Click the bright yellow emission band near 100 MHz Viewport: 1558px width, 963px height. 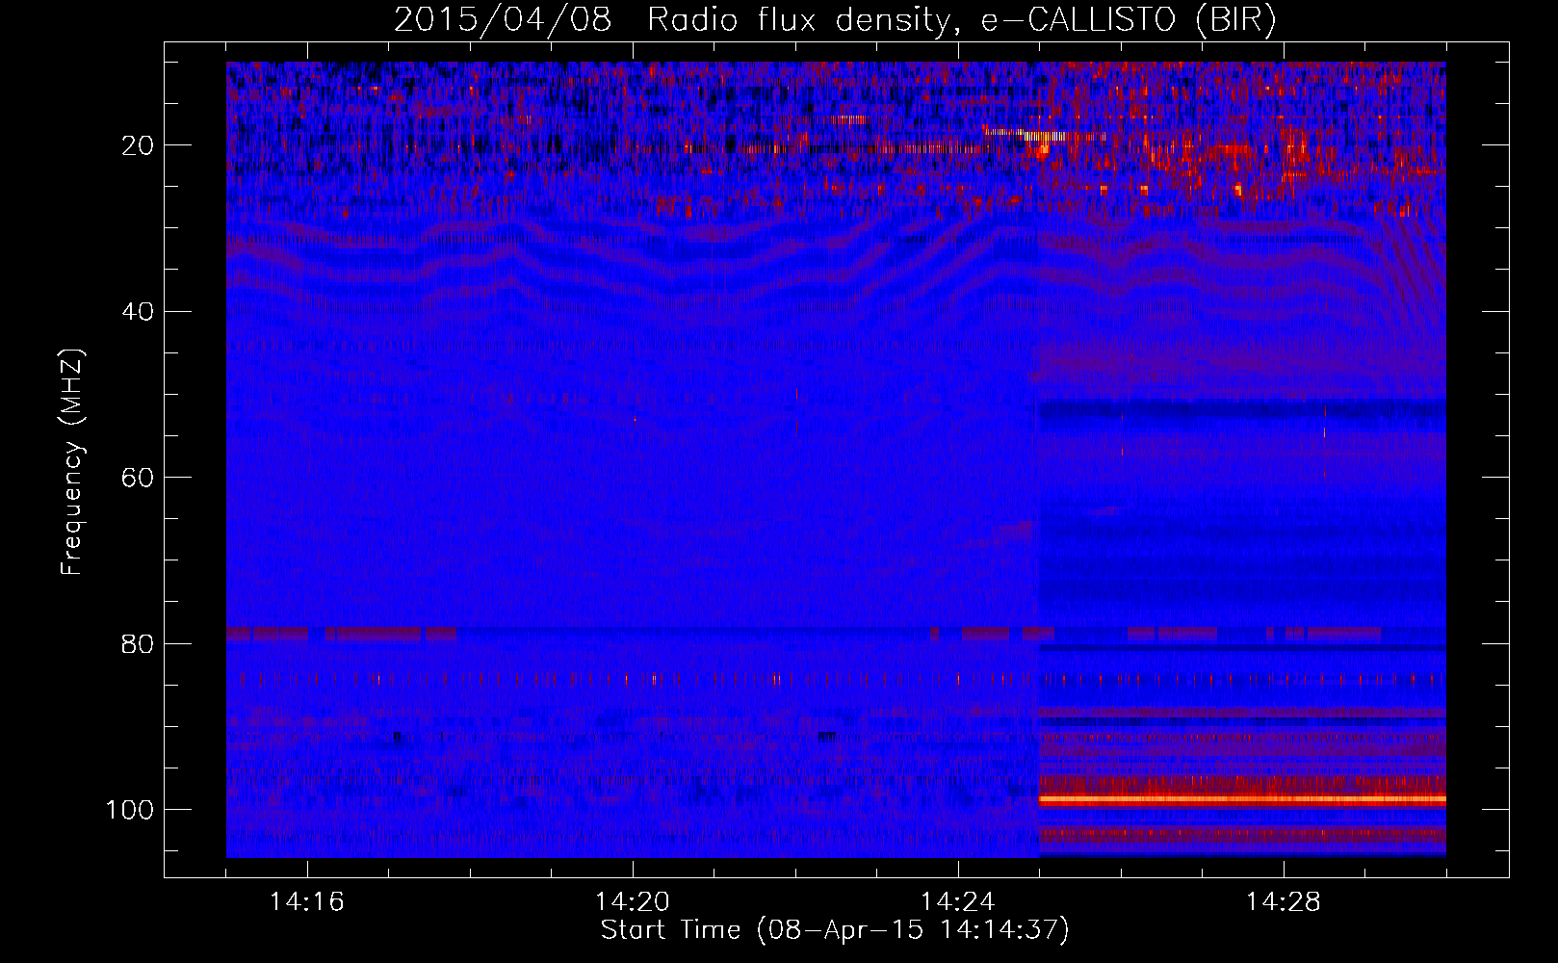coord(1242,799)
